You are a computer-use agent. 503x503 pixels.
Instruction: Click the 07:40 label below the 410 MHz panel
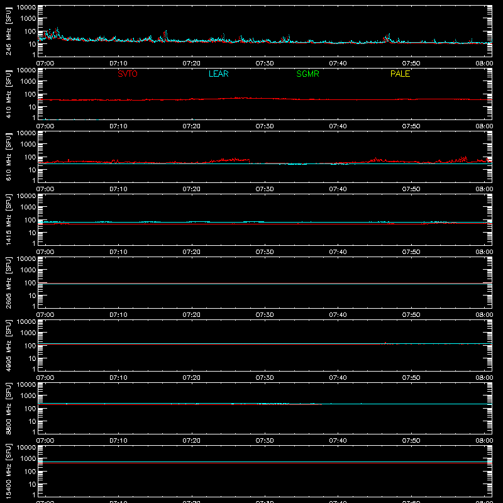pos(338,126)
